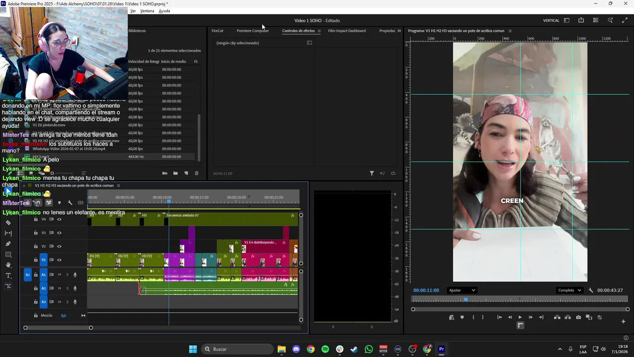Enable voice-over record on A3 track
This screenshot has width=634, height=357.
(75, 301)
